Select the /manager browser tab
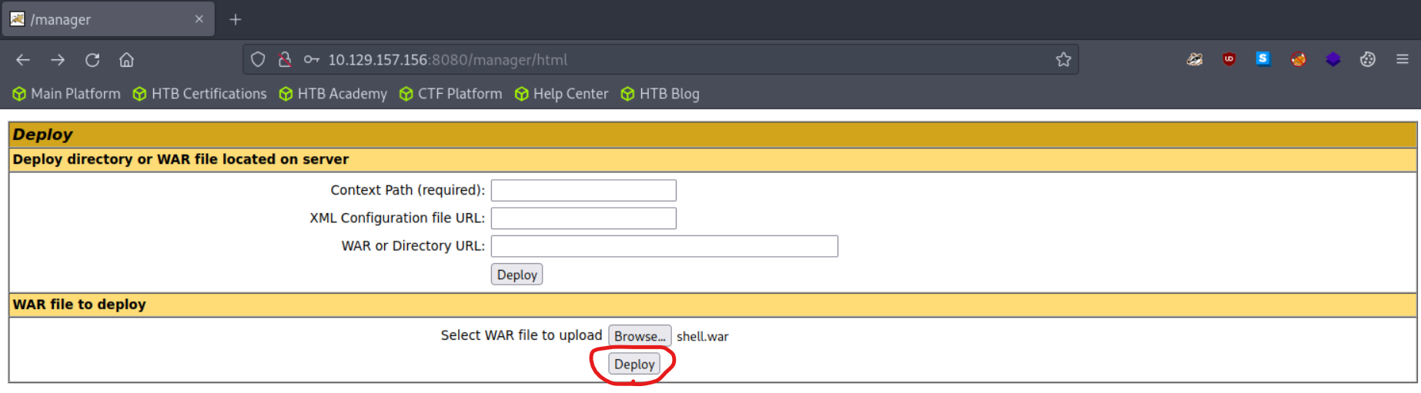The image size is (1421, 393). 108,19
